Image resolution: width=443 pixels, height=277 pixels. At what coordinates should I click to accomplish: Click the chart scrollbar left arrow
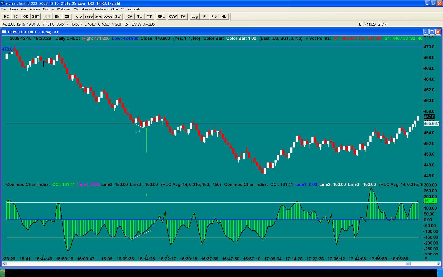(4, 264)
